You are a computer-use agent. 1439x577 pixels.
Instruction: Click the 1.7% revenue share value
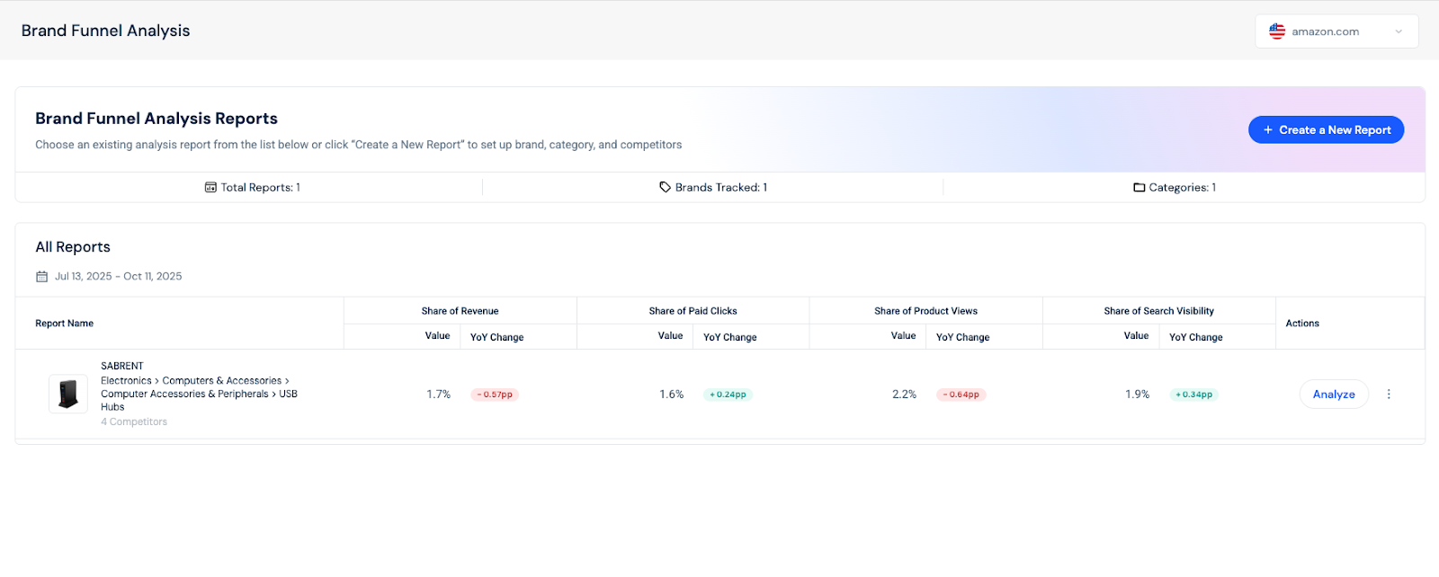tap(439, 395)
